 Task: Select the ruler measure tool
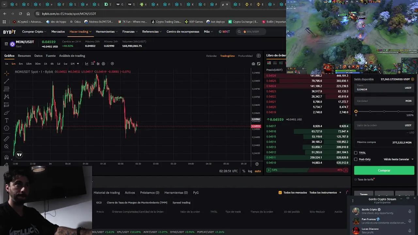7,139
